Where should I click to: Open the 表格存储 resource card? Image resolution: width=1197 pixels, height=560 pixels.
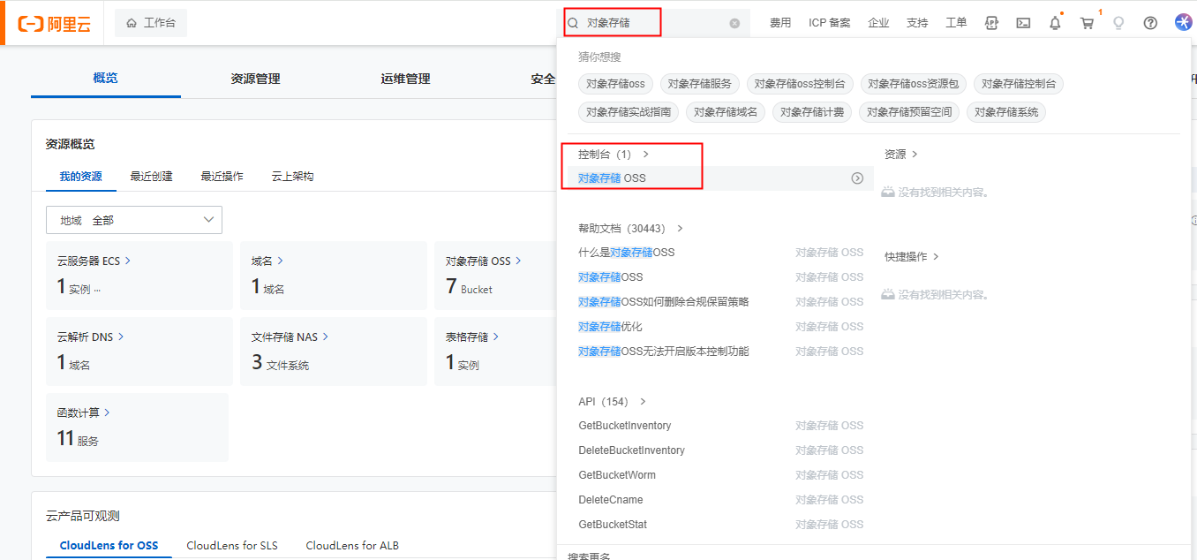tap(494, 352)
